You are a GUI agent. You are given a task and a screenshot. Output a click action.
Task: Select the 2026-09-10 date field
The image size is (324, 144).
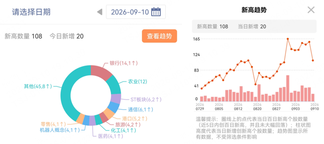(136, 12)
